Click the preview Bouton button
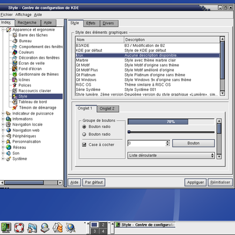This screenshot has width=235, height=235. point(193,143)
